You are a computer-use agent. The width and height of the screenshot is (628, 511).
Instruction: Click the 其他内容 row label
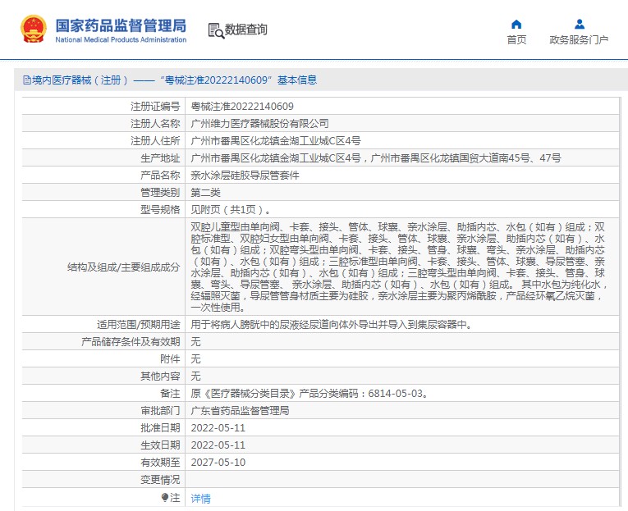coord(160,376)
